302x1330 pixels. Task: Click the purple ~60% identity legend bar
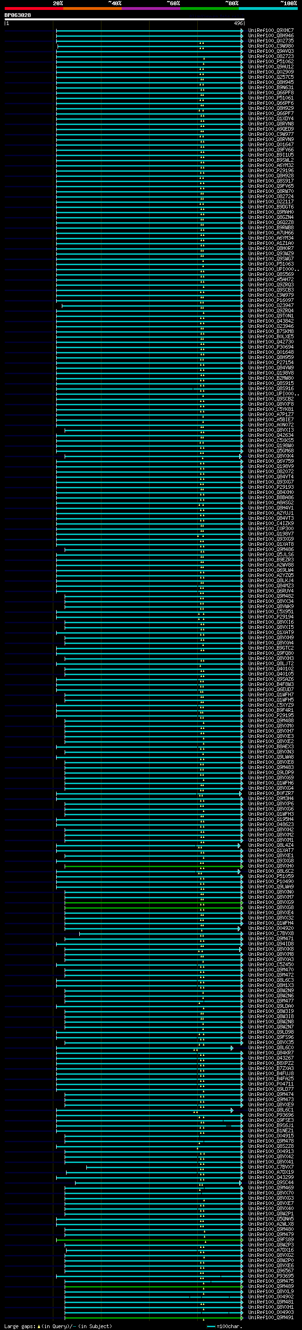tap(151, 8)
